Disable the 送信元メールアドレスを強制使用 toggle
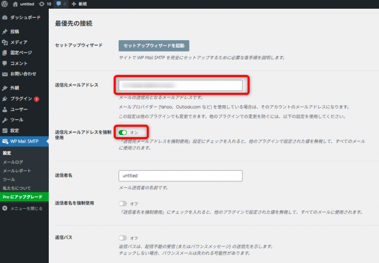The width and height of the screenshot is (379, 263). tap(123, 132)
